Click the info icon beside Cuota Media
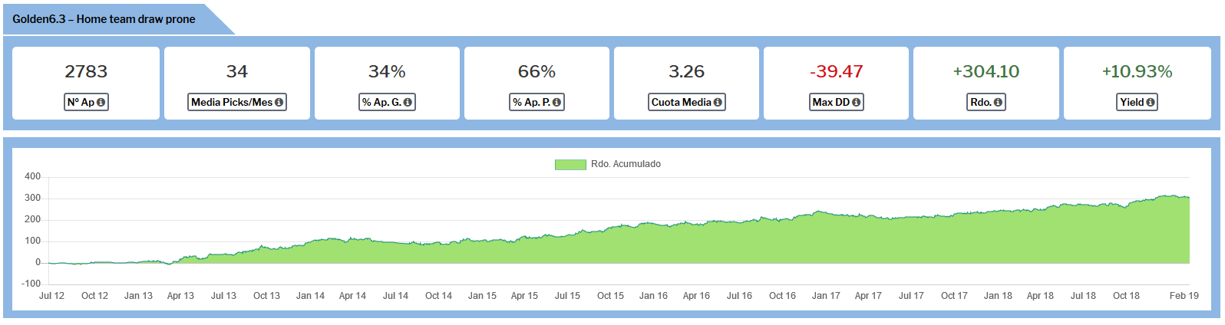 [x=718, y=102]
